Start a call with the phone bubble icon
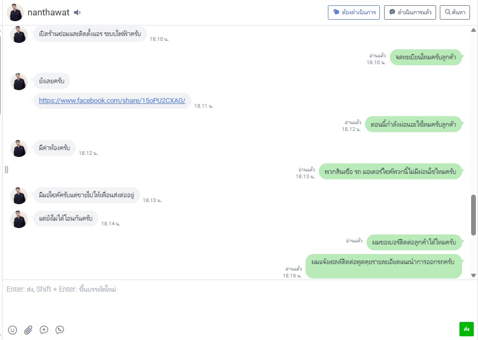Viewport: 478px width, 340px height. click(x=60, y=329)
